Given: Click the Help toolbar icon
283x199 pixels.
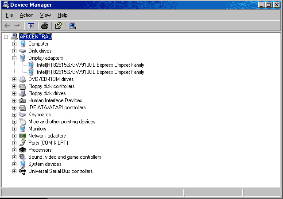Looking at the screenshot, I should click(x=58, y=26).
